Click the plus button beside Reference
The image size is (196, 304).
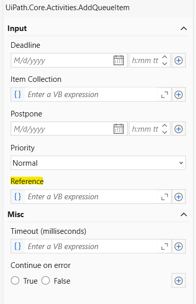pos(179,197)
